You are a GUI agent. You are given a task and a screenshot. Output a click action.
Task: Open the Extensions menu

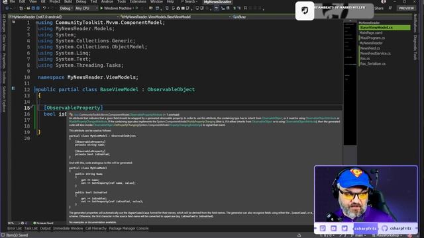coord(138,1)
